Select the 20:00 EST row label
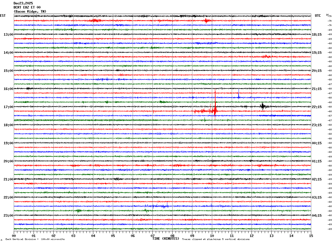333x243 pixels. (x=9, y=161)
